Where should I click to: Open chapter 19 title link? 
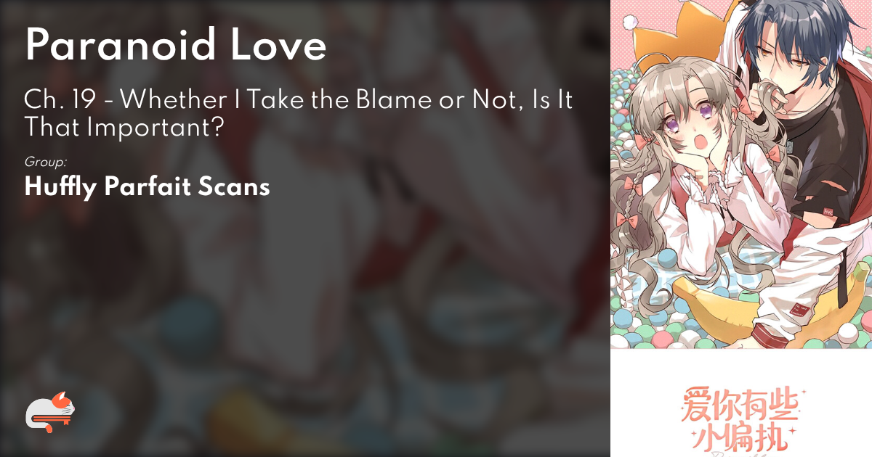(299, 113)
